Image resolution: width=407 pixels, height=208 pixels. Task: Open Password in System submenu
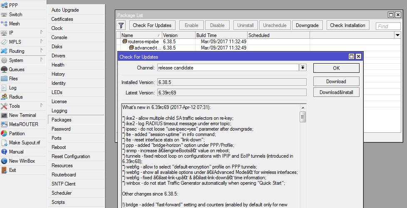(76, 129)
